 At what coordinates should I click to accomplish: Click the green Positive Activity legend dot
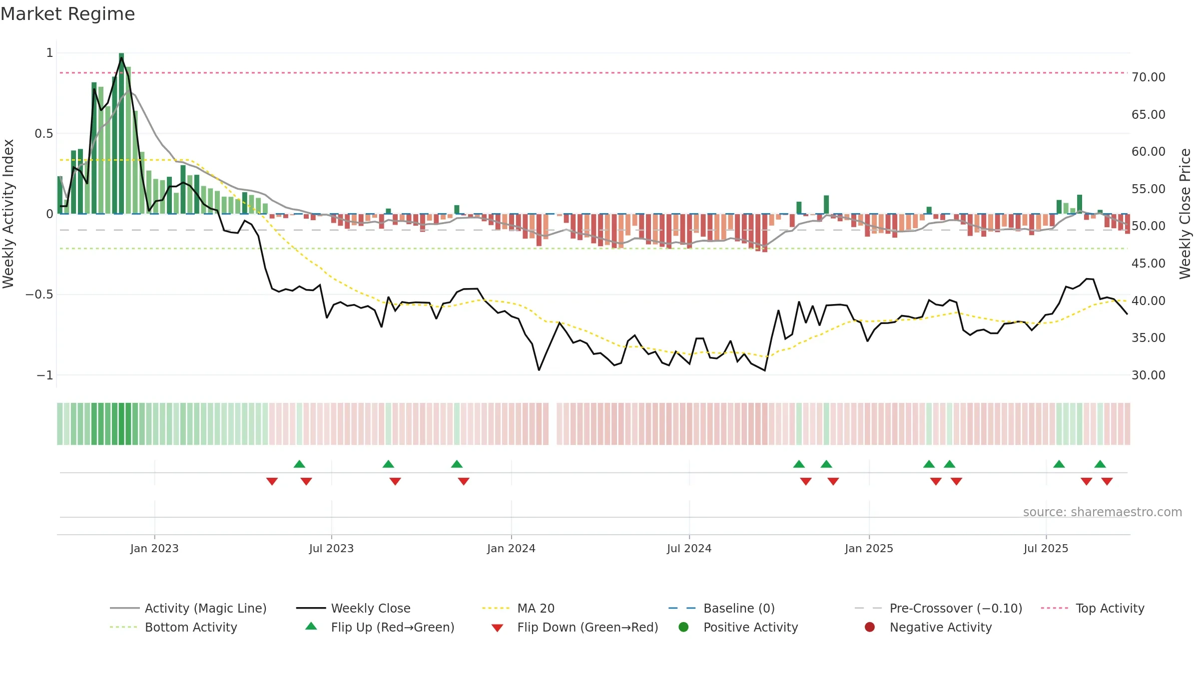[683, 627]
